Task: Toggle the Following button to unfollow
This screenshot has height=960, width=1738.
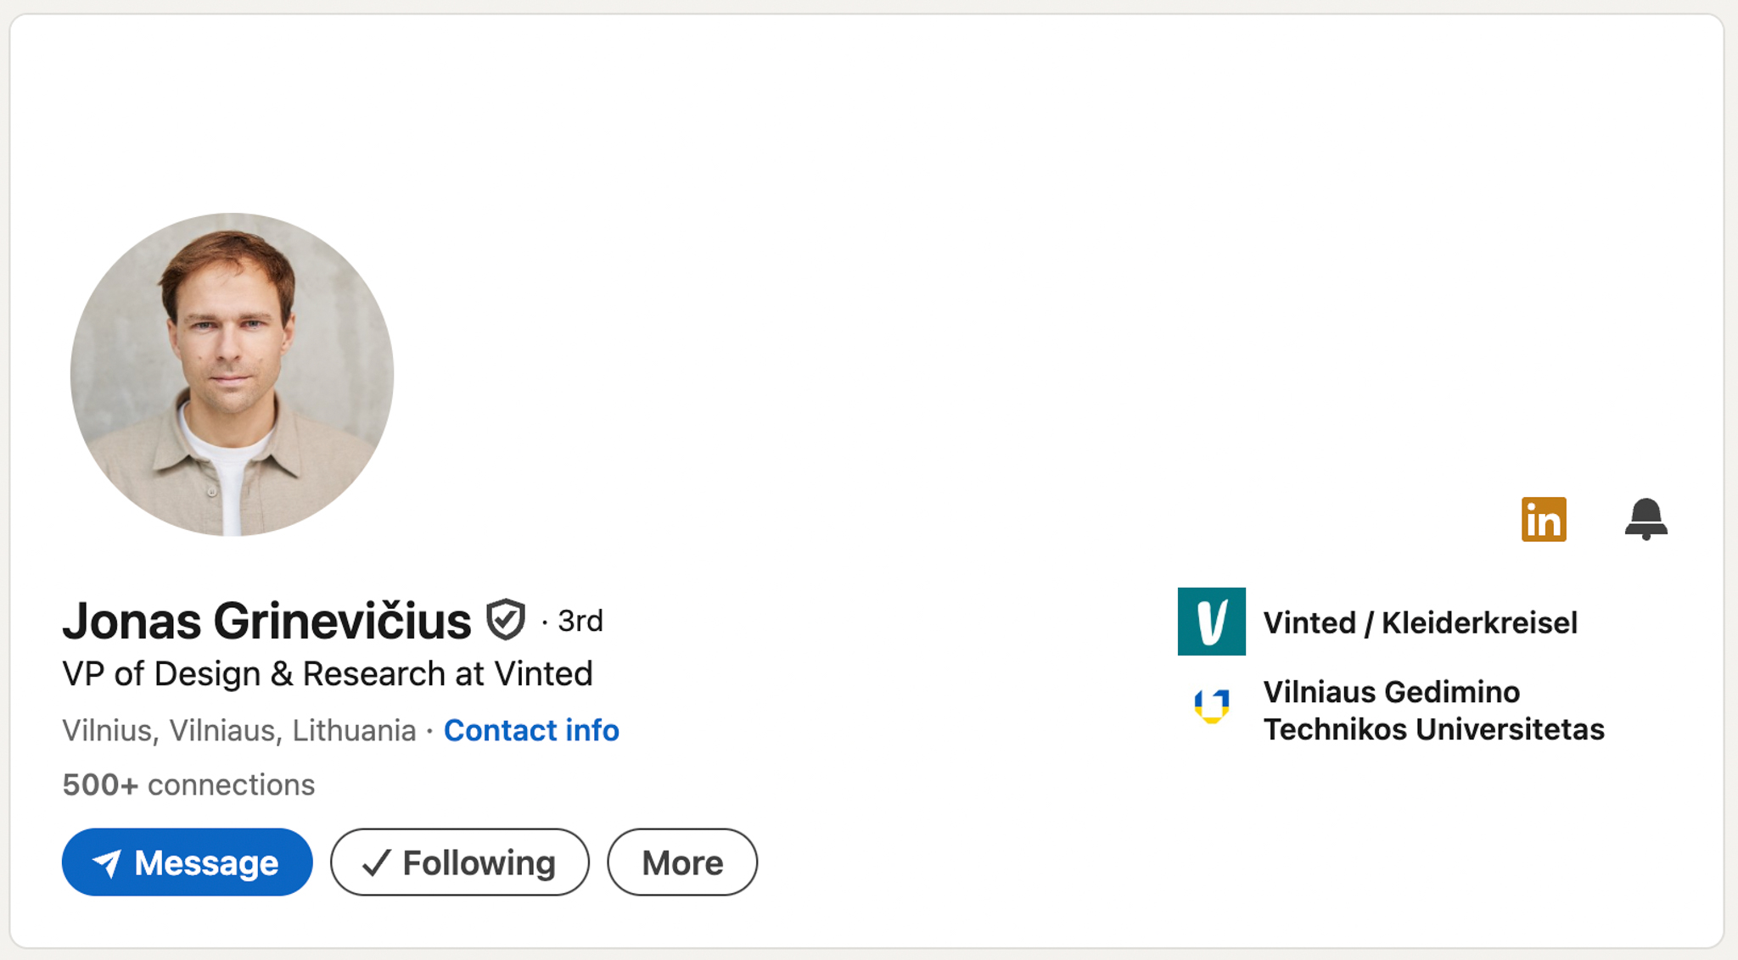Action: [459, 862]
